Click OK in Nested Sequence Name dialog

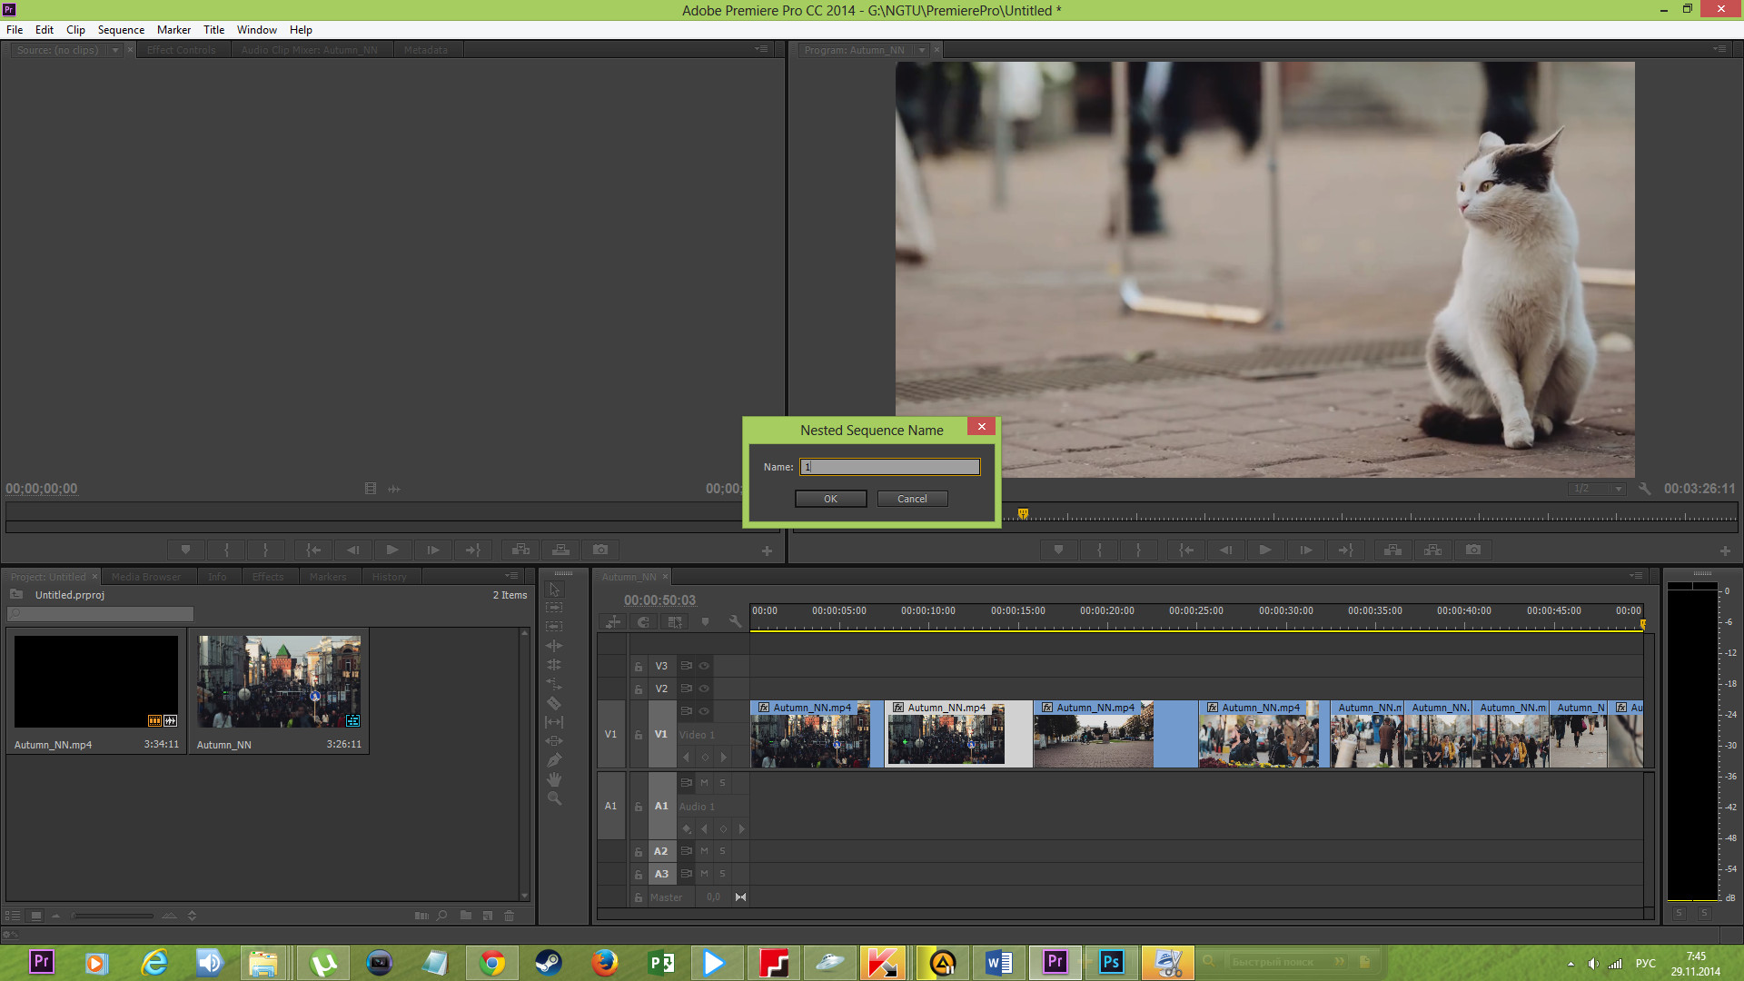830,499
